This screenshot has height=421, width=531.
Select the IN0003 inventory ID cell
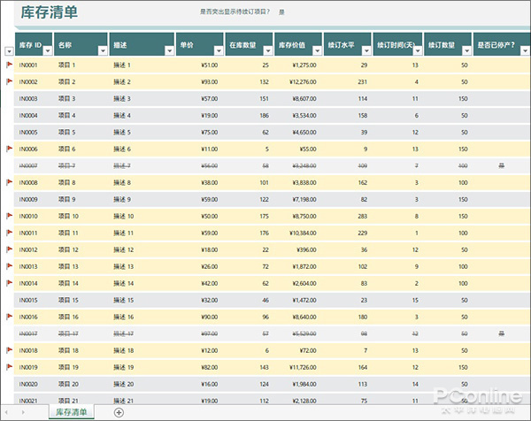pyautogui.click(x=28, y=98)
